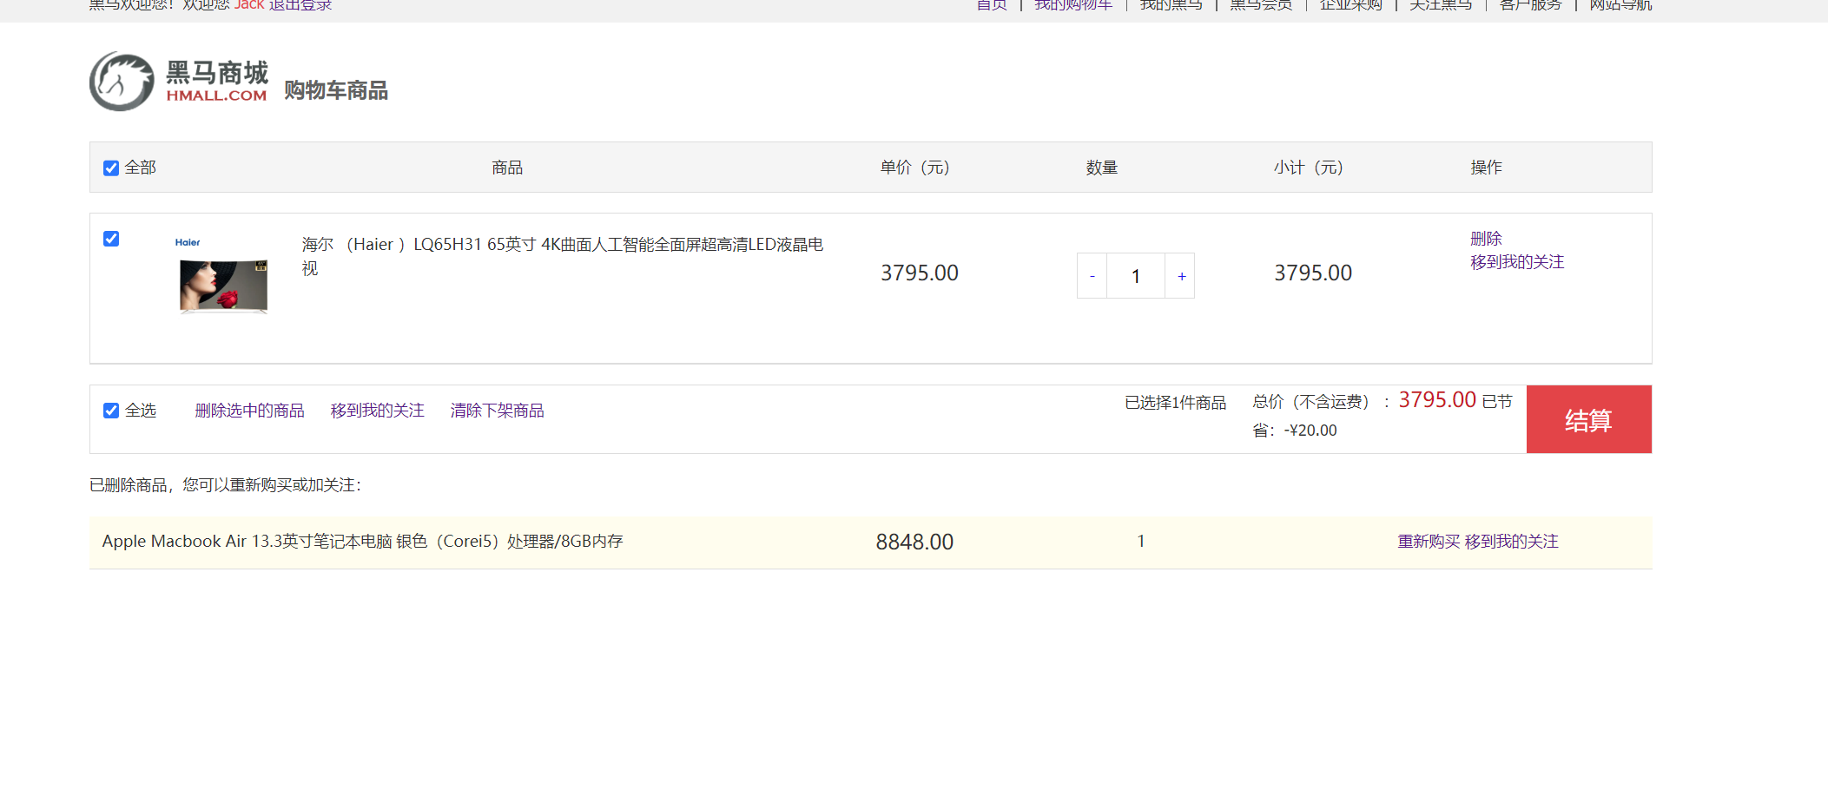This screenshot has height=809, width=1828.
Task: Open 我的购物车 in top navigation
Action: 1073,5
